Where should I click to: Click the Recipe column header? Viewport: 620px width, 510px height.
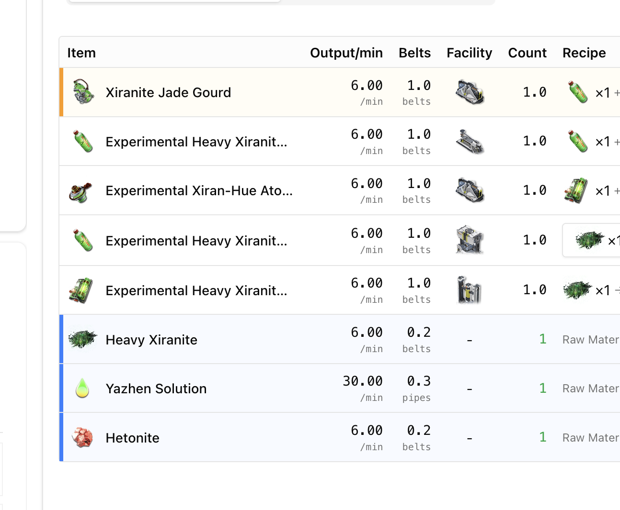coord(584,53)
